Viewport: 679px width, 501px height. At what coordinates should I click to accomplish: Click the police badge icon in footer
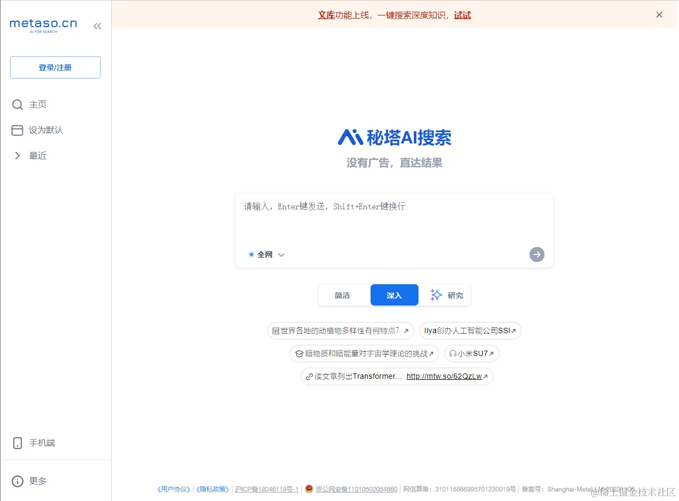(x=309, y=489)
